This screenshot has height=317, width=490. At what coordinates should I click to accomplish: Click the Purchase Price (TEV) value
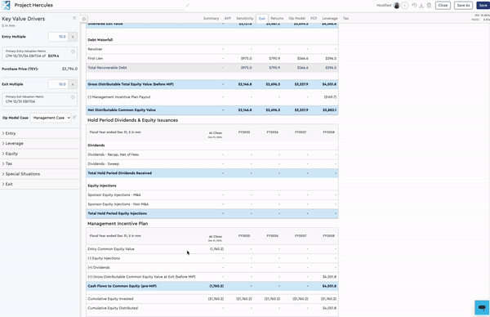[x=69, y=69]
